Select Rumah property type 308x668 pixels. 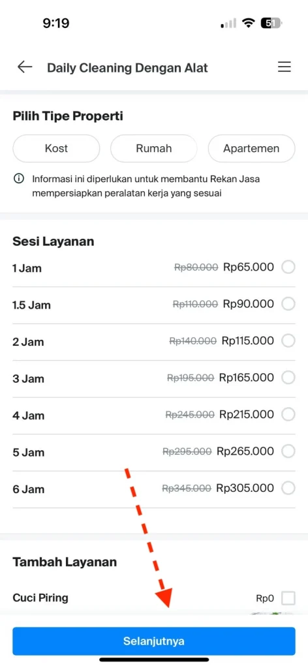point(154,149)
